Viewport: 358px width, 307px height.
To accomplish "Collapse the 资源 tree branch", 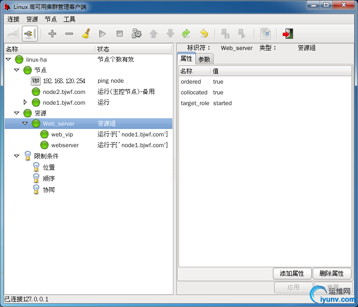I will pos(17,113).
